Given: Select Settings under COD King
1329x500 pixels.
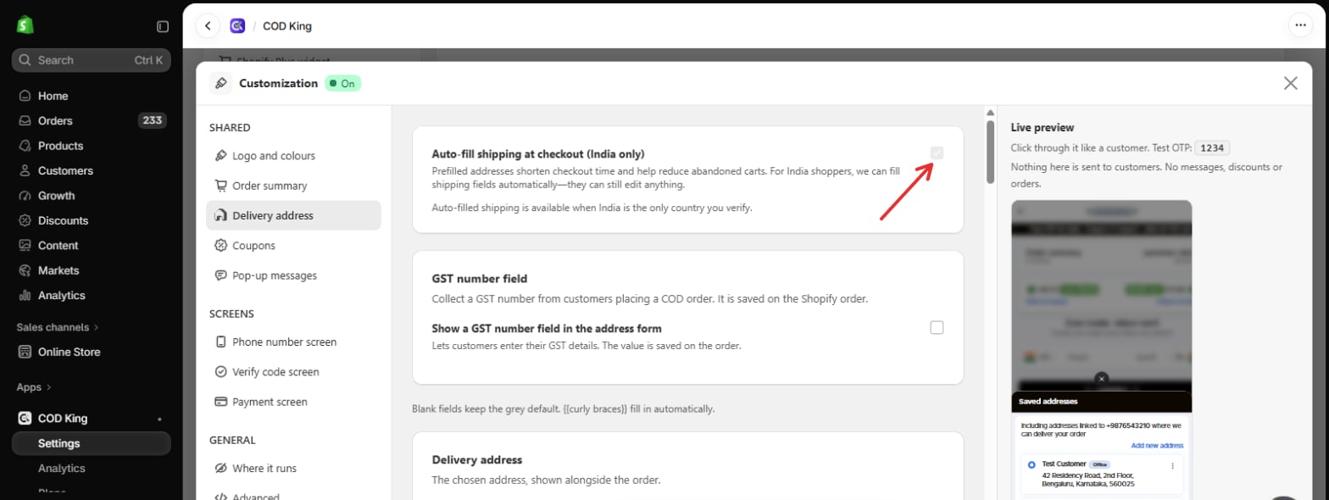Looking at the screenshot, I should [x=92, y=443].
